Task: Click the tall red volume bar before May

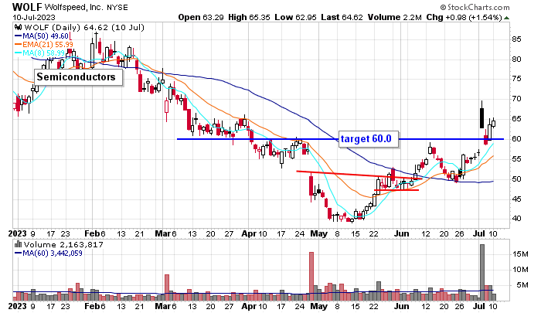Action: click(x=311, y=277)
